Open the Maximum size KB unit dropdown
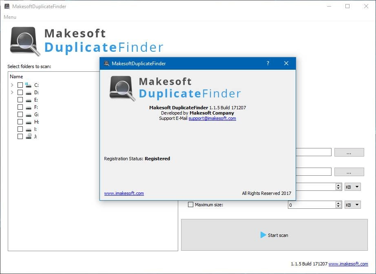This screenshot has height=274, width=376. 352,205
